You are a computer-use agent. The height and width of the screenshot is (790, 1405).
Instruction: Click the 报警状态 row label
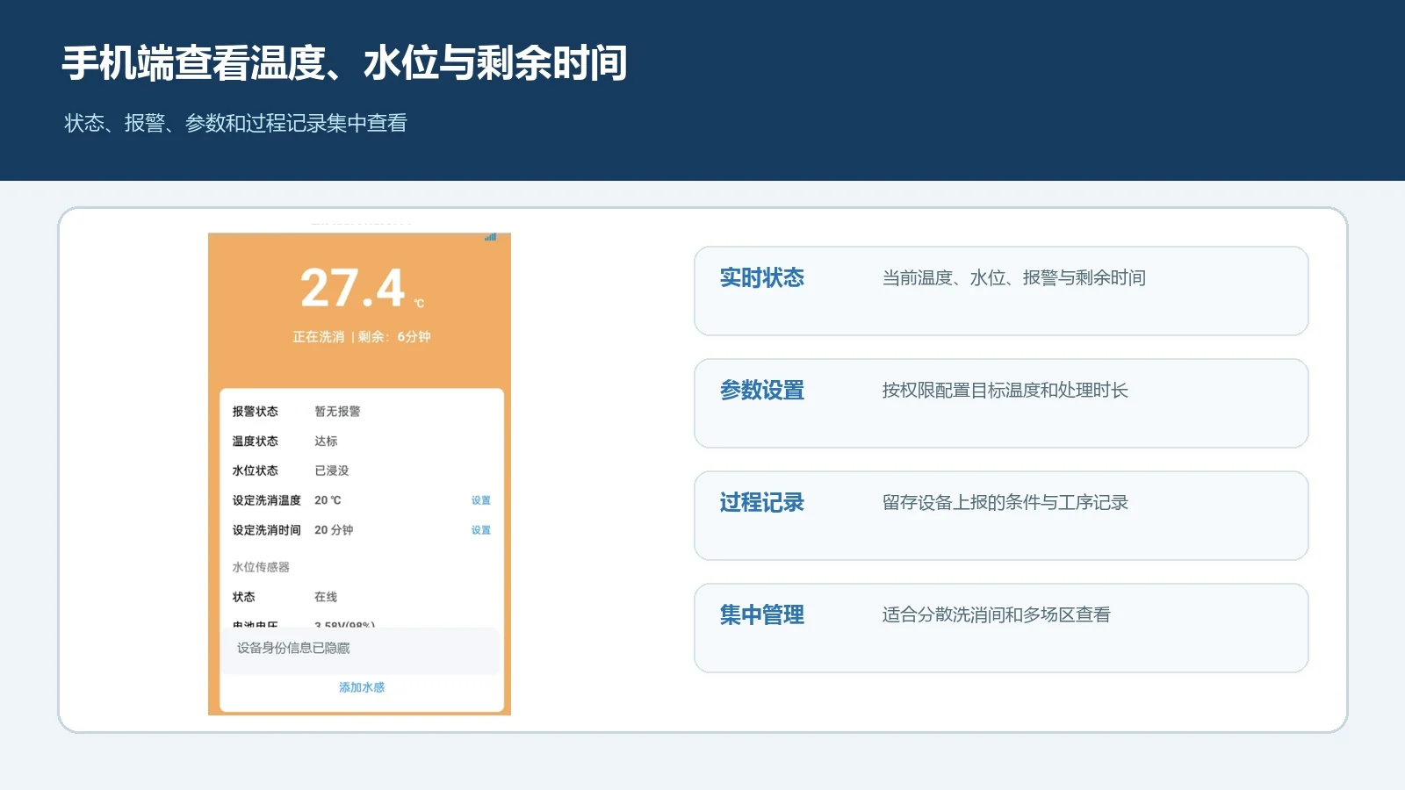pyautogui.click(x=255, y=412)
